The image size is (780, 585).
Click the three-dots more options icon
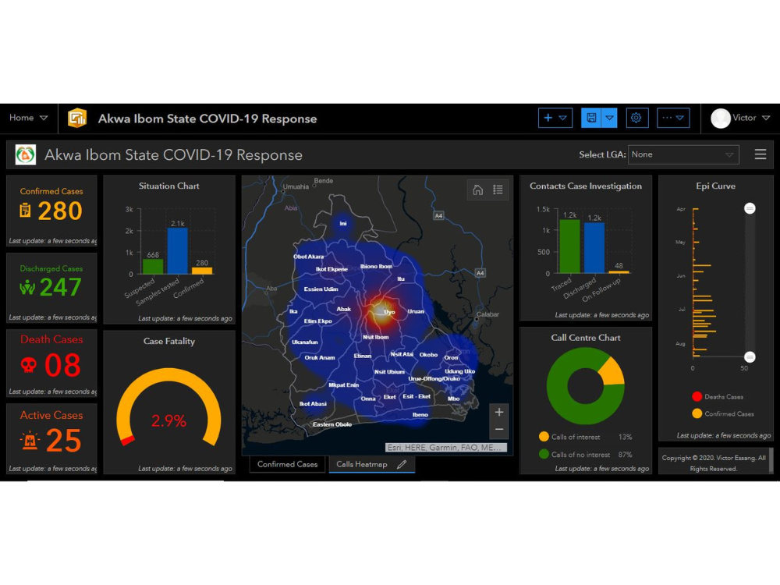(x=667, y=118)
